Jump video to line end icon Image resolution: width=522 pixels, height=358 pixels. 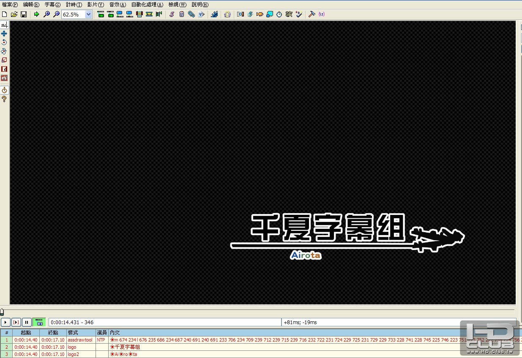[x=110, y=14]
